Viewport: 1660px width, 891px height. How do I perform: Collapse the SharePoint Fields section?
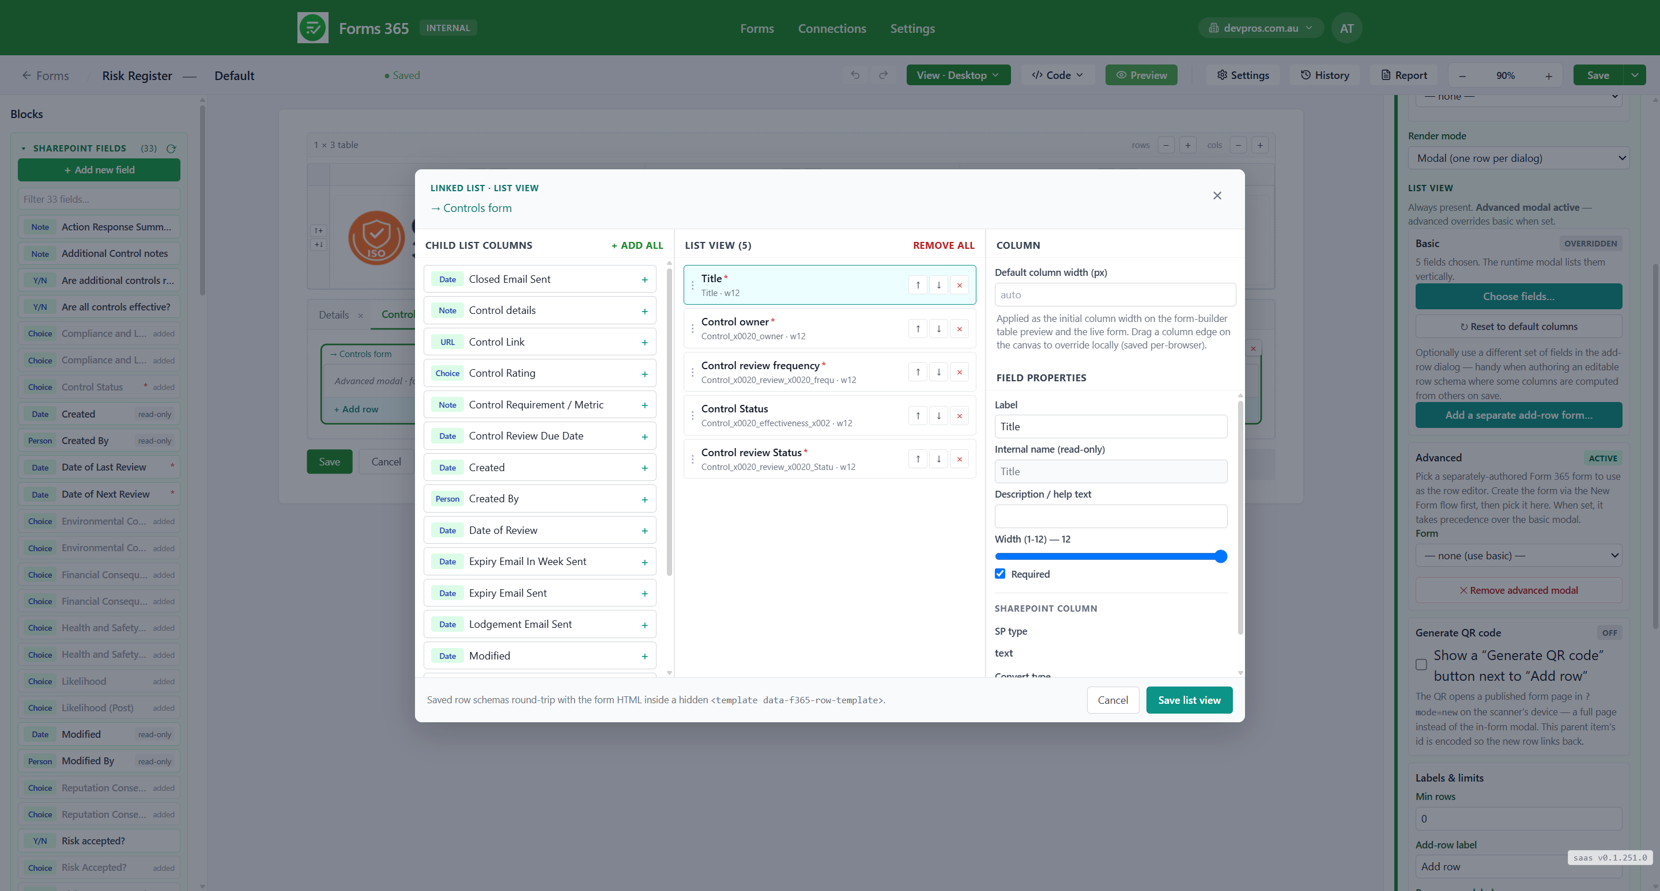[x=23, y=149]
